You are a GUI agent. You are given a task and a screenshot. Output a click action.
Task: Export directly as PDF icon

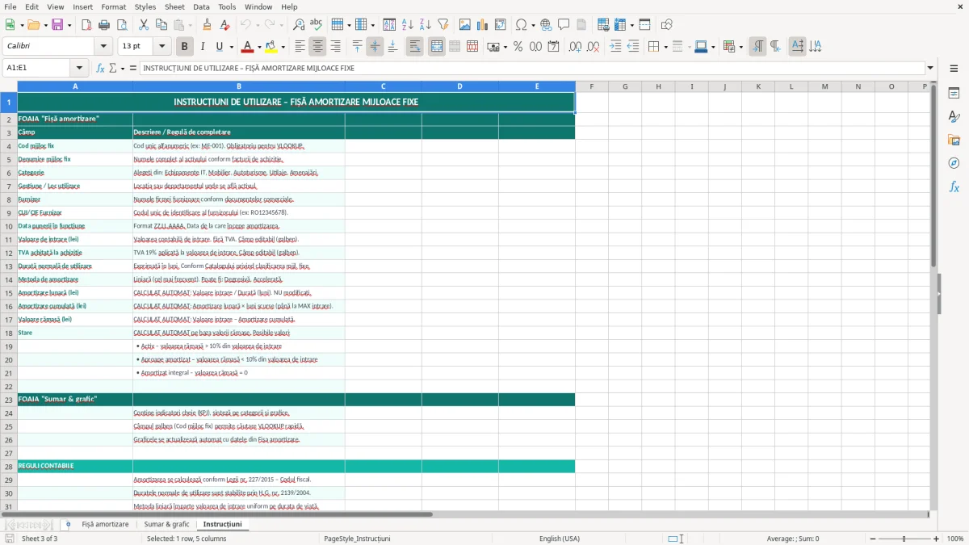point(86,25)
